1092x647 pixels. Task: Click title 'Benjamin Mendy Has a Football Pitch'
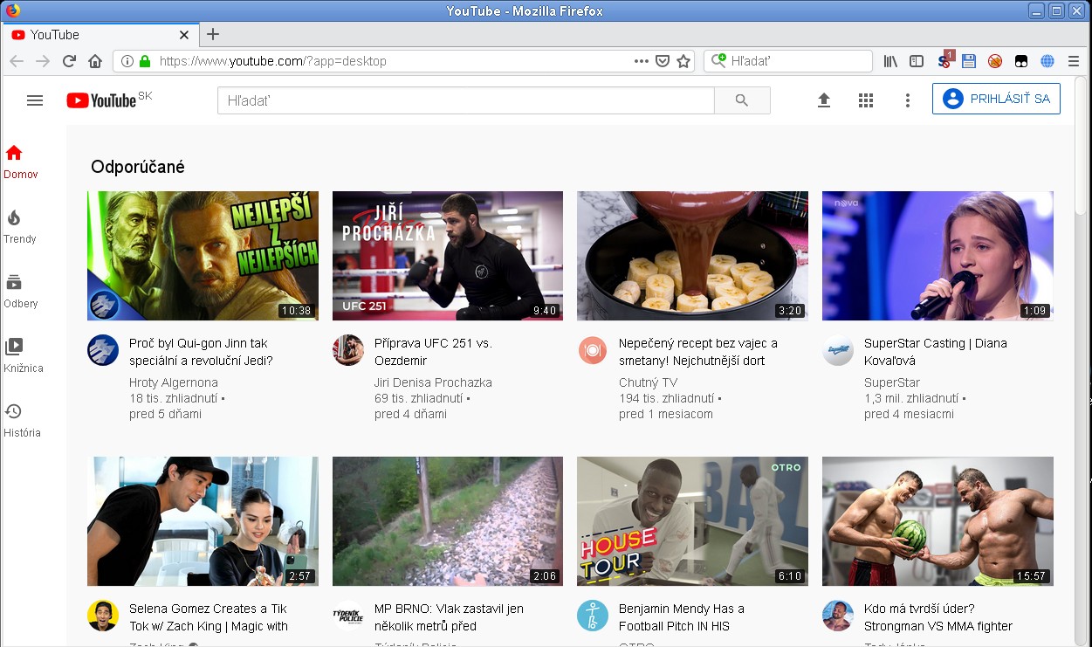[682, 617]
